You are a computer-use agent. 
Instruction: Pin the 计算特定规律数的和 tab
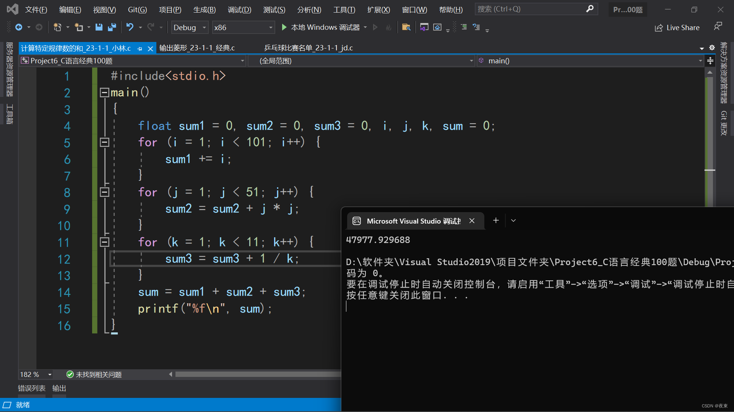[x=140, y=48]
